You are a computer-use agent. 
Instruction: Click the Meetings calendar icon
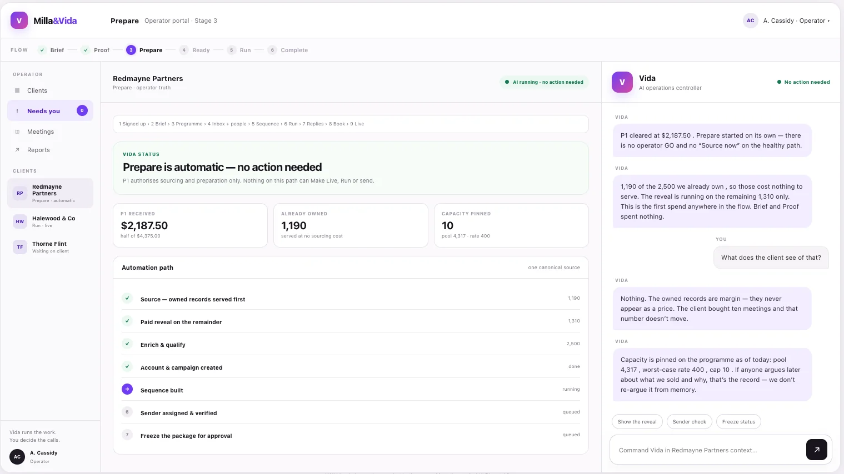click(x=17, y=132)
